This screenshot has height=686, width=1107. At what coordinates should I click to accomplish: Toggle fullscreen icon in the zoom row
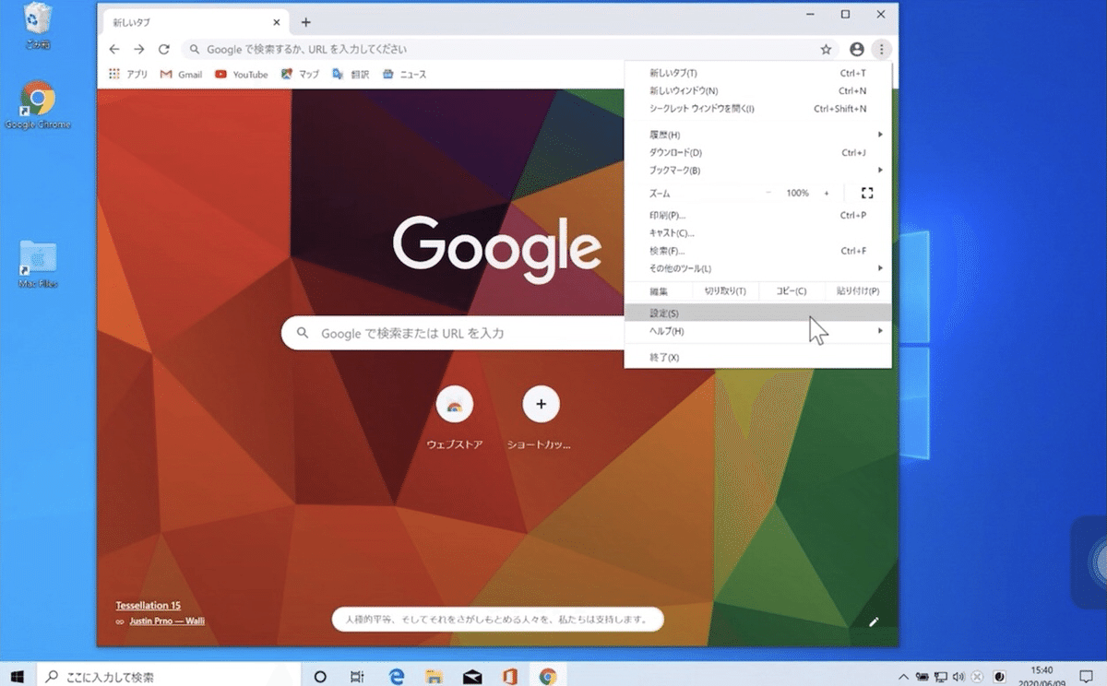pos(866,193)
